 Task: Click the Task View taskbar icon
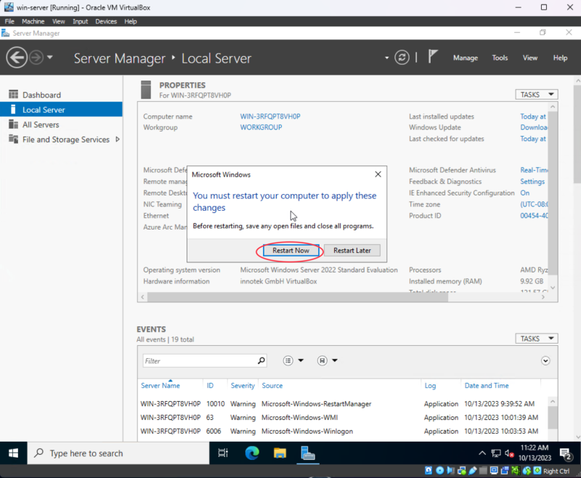coord(224,453)
